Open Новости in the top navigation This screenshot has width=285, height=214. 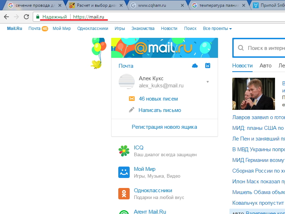coord(169,29)
